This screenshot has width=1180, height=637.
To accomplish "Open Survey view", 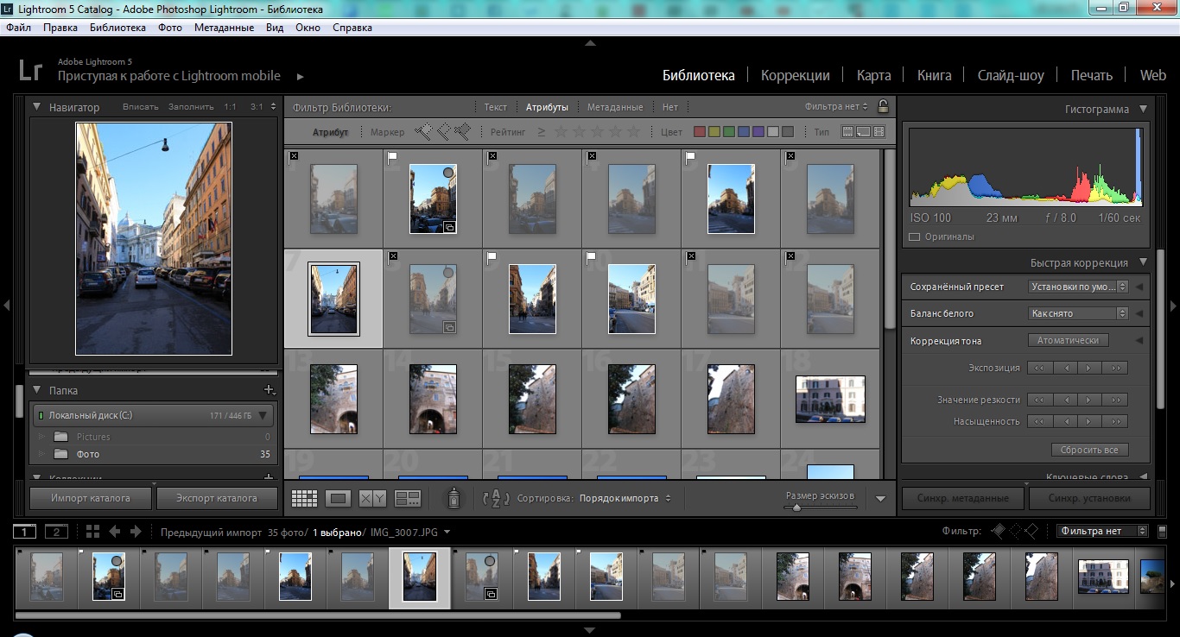I will [x=407, y=498].
